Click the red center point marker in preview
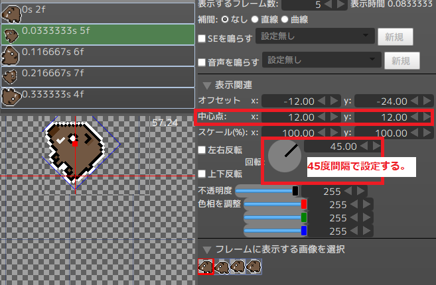 click(x=75, y=144)
